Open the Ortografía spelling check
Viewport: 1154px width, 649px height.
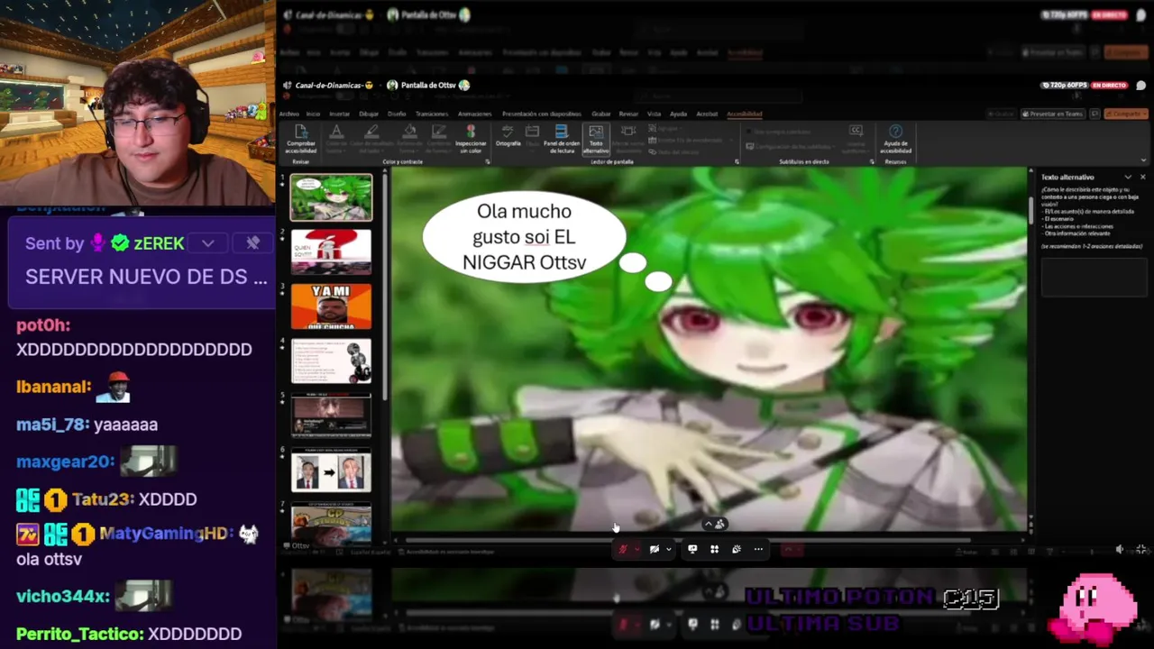pos(508,136)
